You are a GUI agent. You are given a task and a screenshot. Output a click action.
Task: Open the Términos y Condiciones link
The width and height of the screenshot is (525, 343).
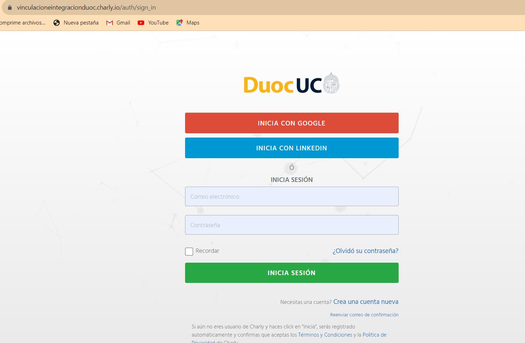(325, 335)
